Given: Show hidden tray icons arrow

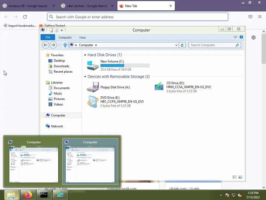Looking at the screenshot, I should pyautogui.click(x=221, y=195).
